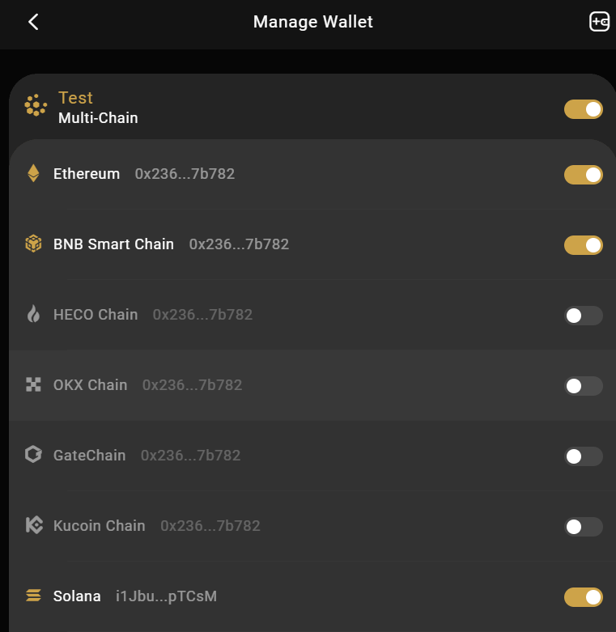Viewport: 616px width, 632px height.
Task: Enable the OKX Chain switch
Action: (583, 386)
